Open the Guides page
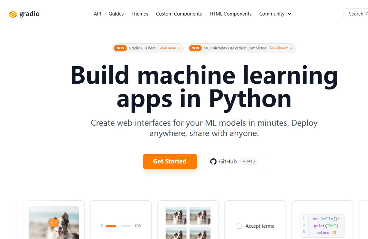The width and height of the screenshot is (368, 239). (116, 14)
